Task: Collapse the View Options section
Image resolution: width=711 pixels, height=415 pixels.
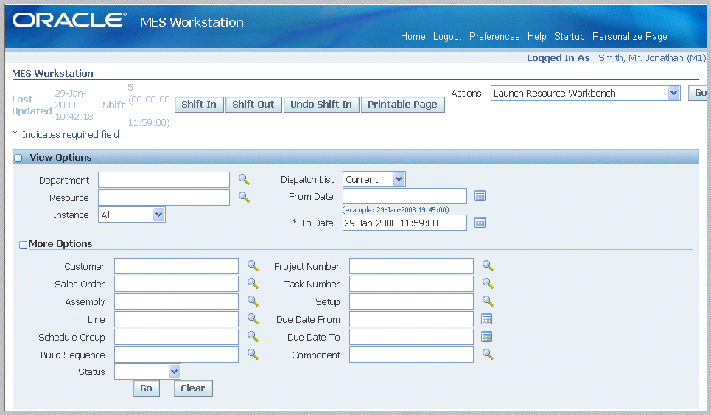Action: (x=18, y=158)
